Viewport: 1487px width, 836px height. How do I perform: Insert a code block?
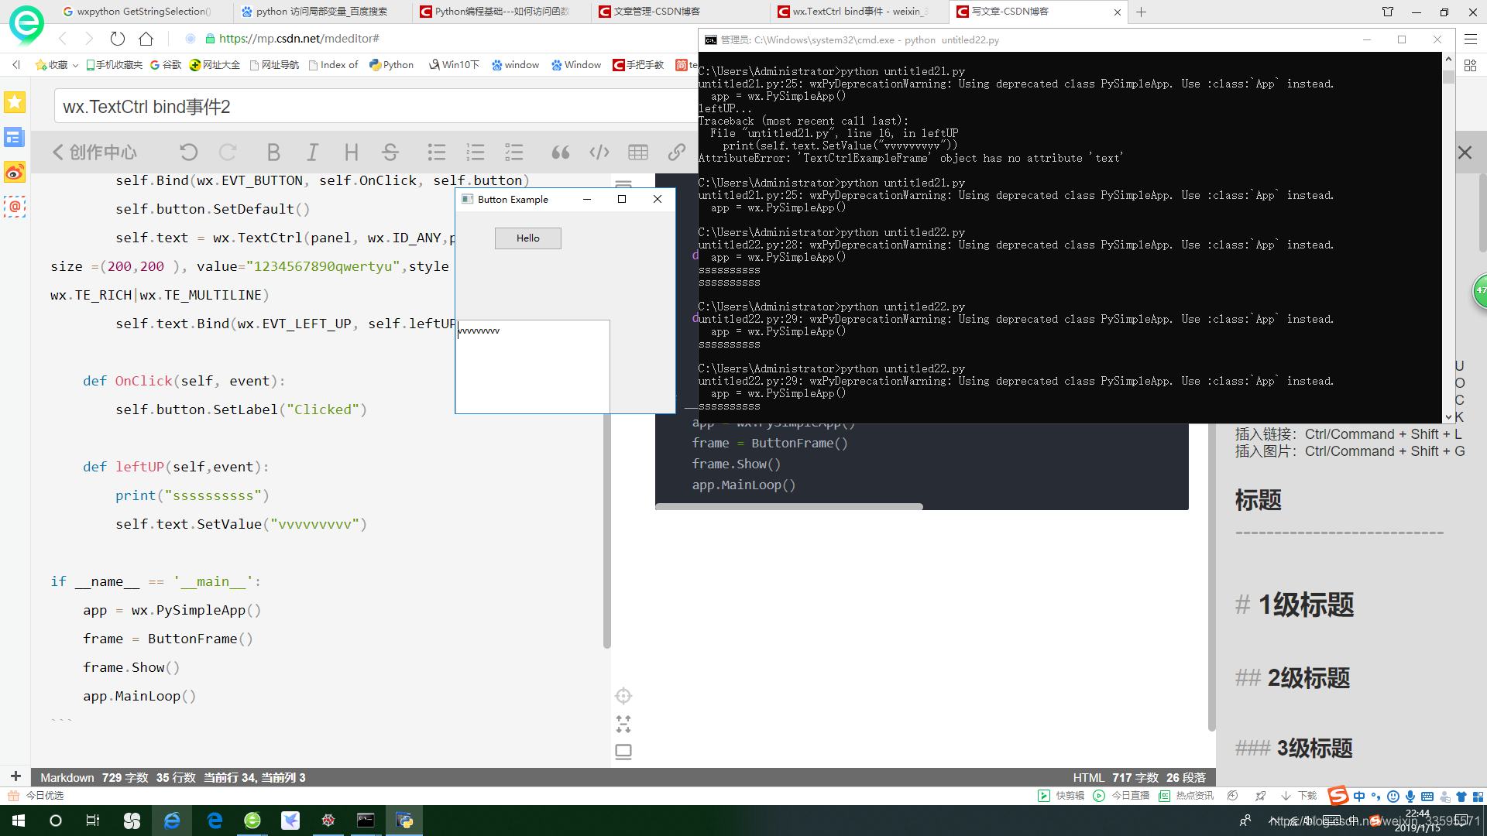(599, 152)
